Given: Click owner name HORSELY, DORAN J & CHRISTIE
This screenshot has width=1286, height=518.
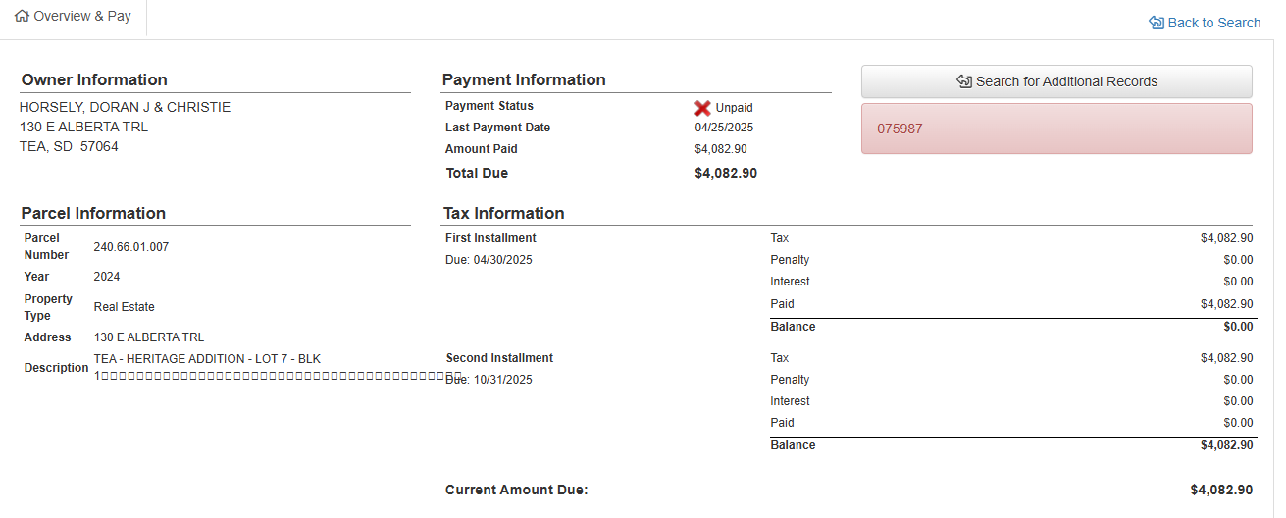Looking at the screenshot, I should click(x=126, y=107).
